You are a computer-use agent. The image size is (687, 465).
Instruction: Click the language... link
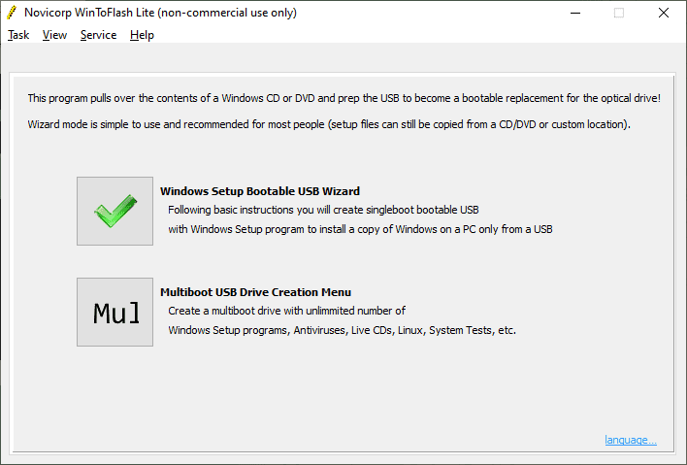pyautogui.click(x=630, y=440)
